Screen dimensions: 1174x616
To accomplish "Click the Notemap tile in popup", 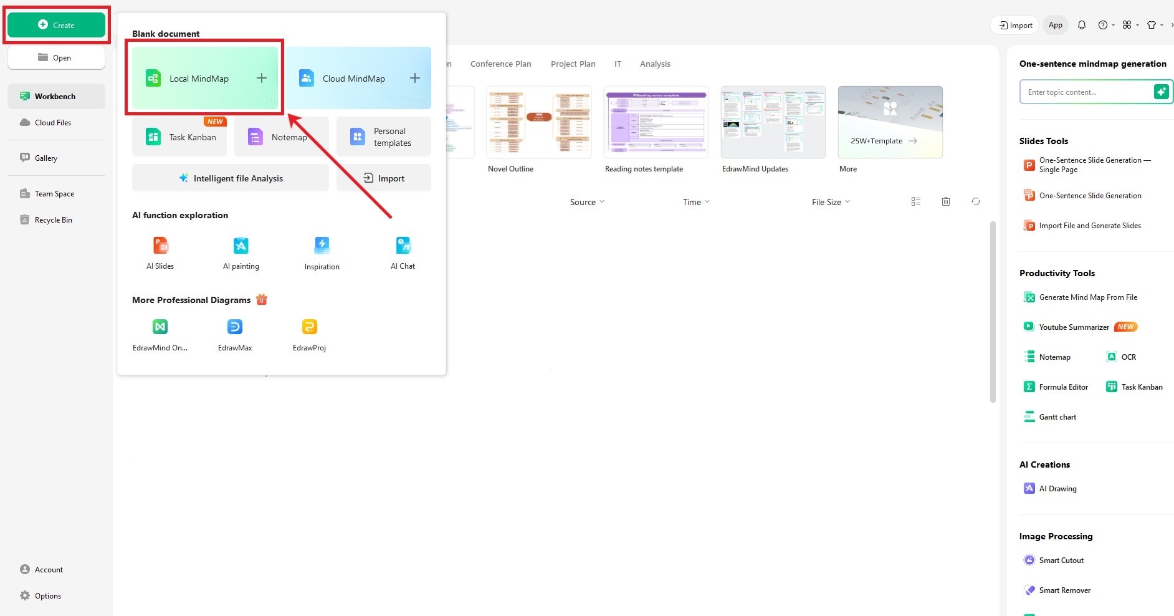I will click(282, 137).
